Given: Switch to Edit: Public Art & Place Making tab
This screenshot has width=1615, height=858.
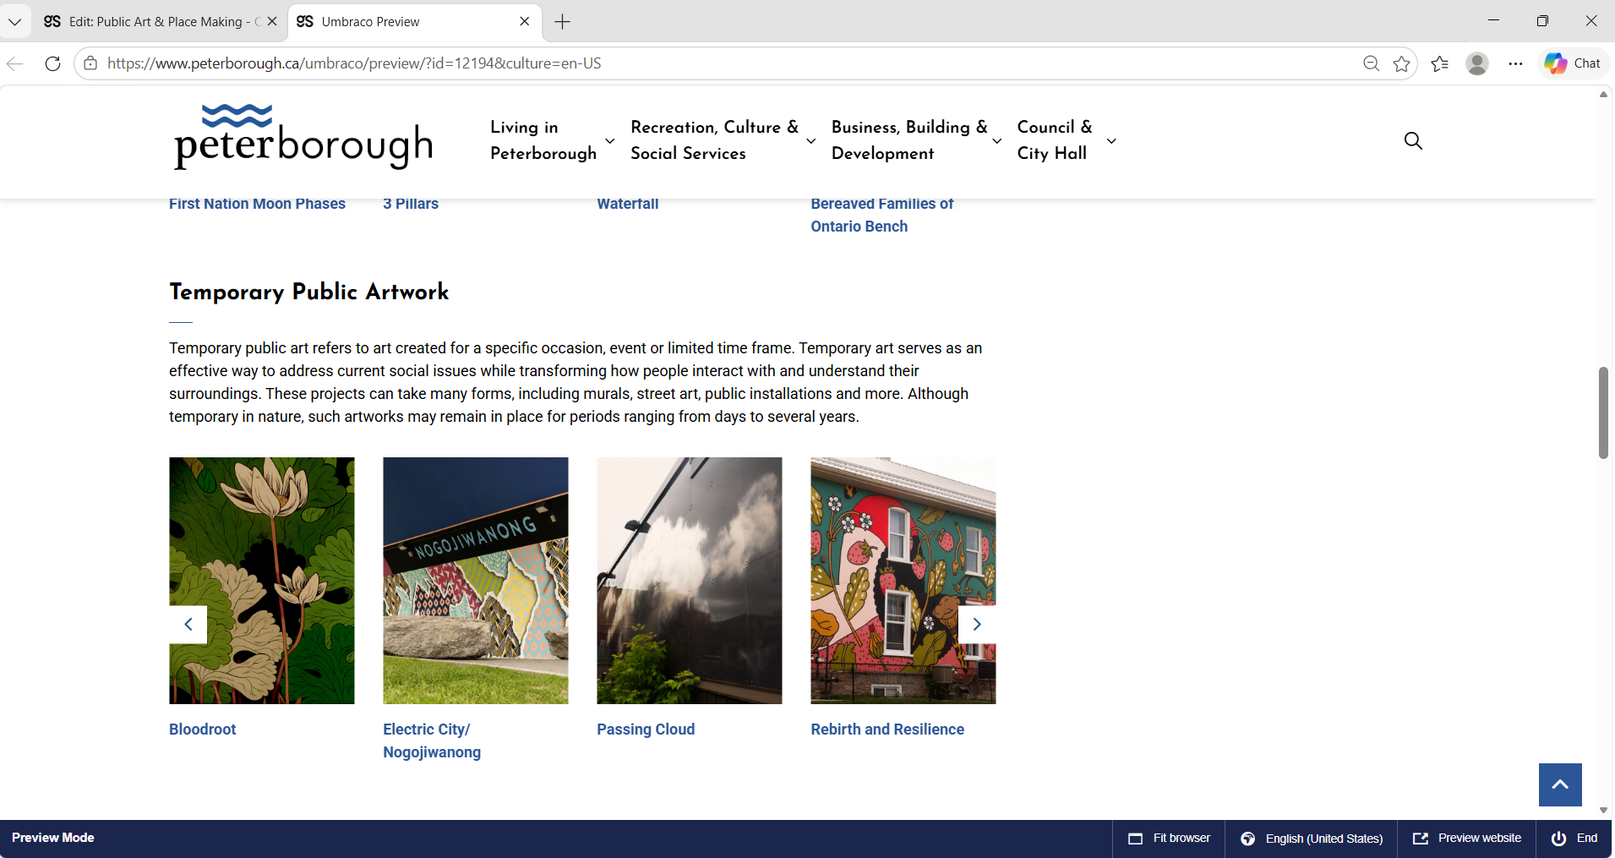Looking at the screenshot, I should coord(160,22).
